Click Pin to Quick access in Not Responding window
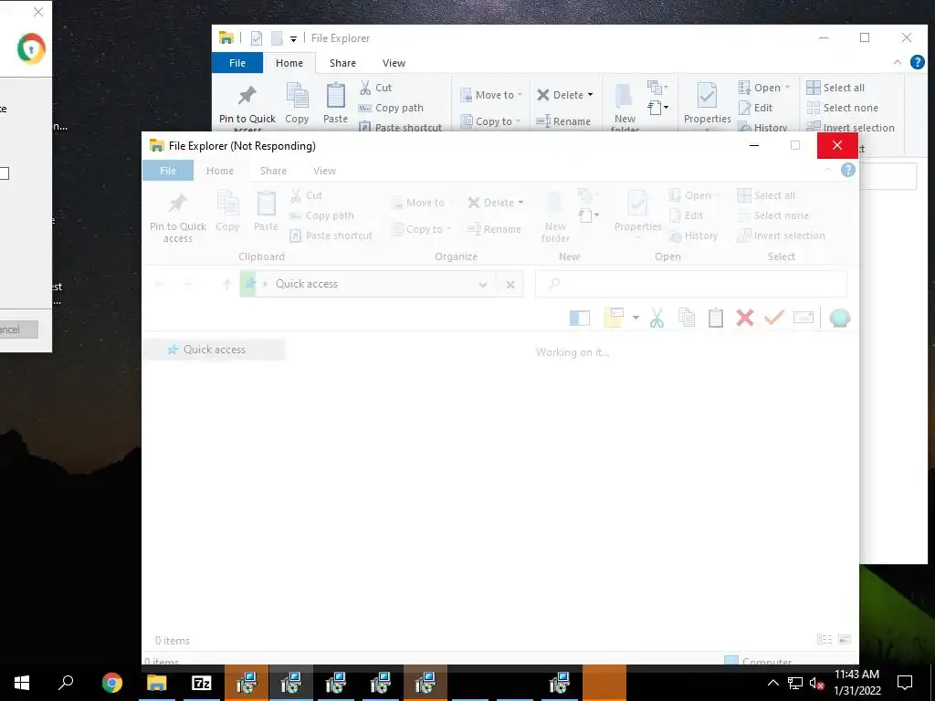935x701 pixels. tap(178, 217)
